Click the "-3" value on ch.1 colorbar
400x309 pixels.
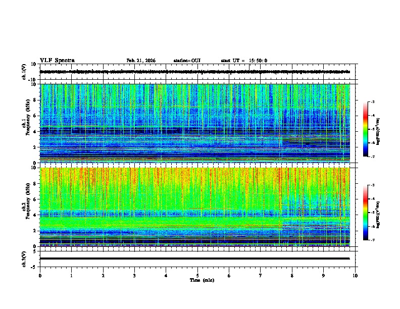pos(372,101)
